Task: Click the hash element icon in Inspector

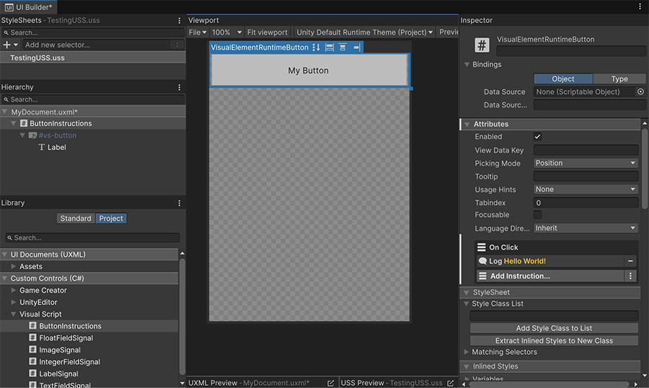Action: 482,45
